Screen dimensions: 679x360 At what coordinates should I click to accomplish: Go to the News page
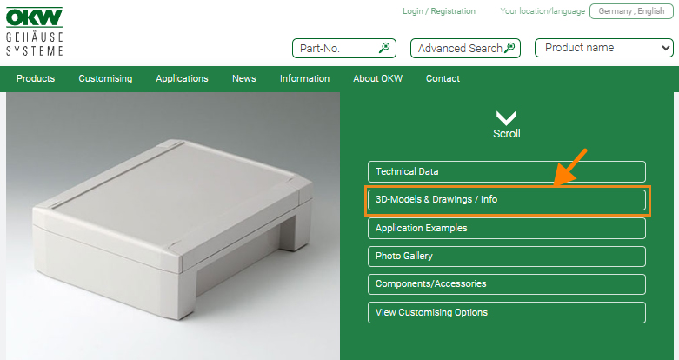[243, 78]
